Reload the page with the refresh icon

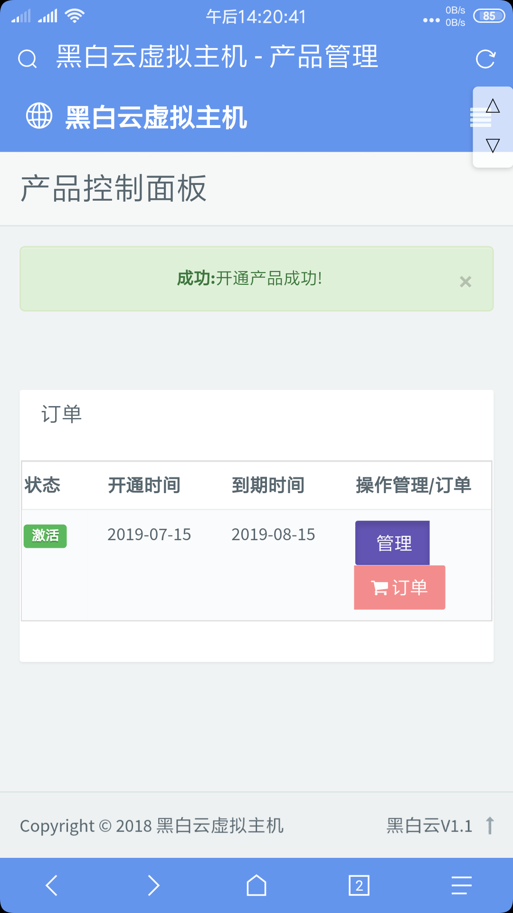[x=485, y=59]
